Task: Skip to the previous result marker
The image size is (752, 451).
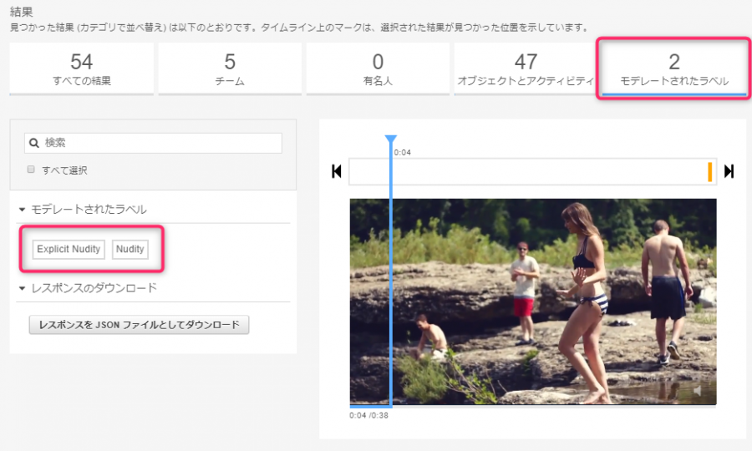Action: [x=336, y=171]
